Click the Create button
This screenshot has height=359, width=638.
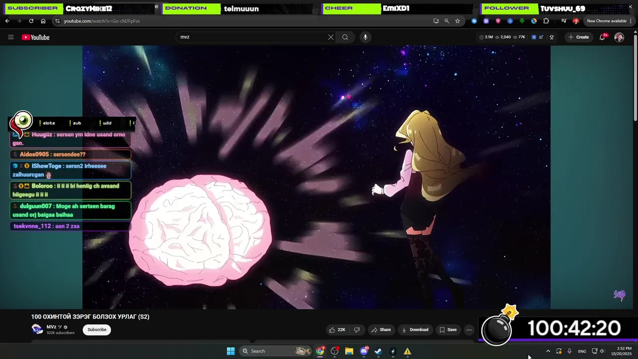(578, 37)
